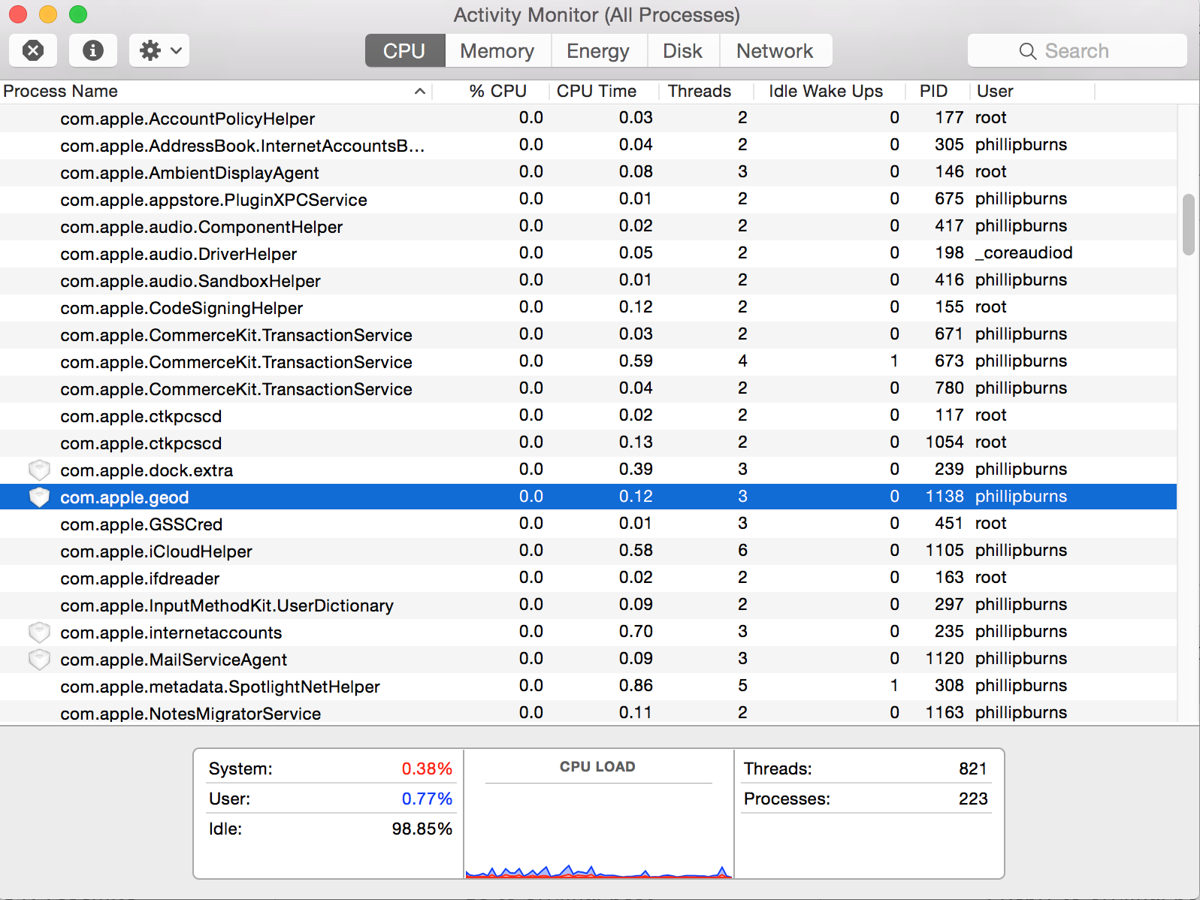The image size is (1200, 900).
Task: Click threads value 6 for iCloudHelper
Action: 742,551
